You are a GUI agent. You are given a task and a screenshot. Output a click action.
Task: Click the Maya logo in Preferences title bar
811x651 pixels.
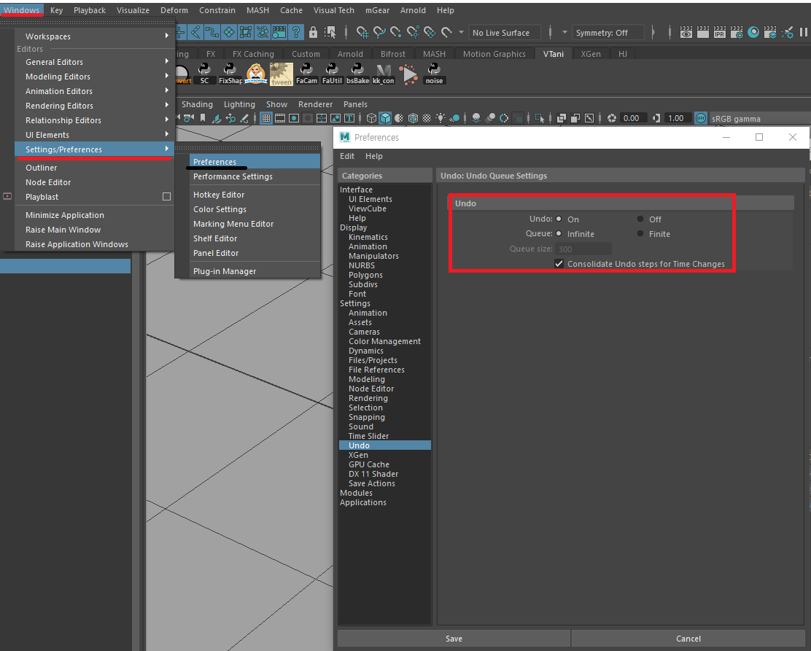point(344,137)
